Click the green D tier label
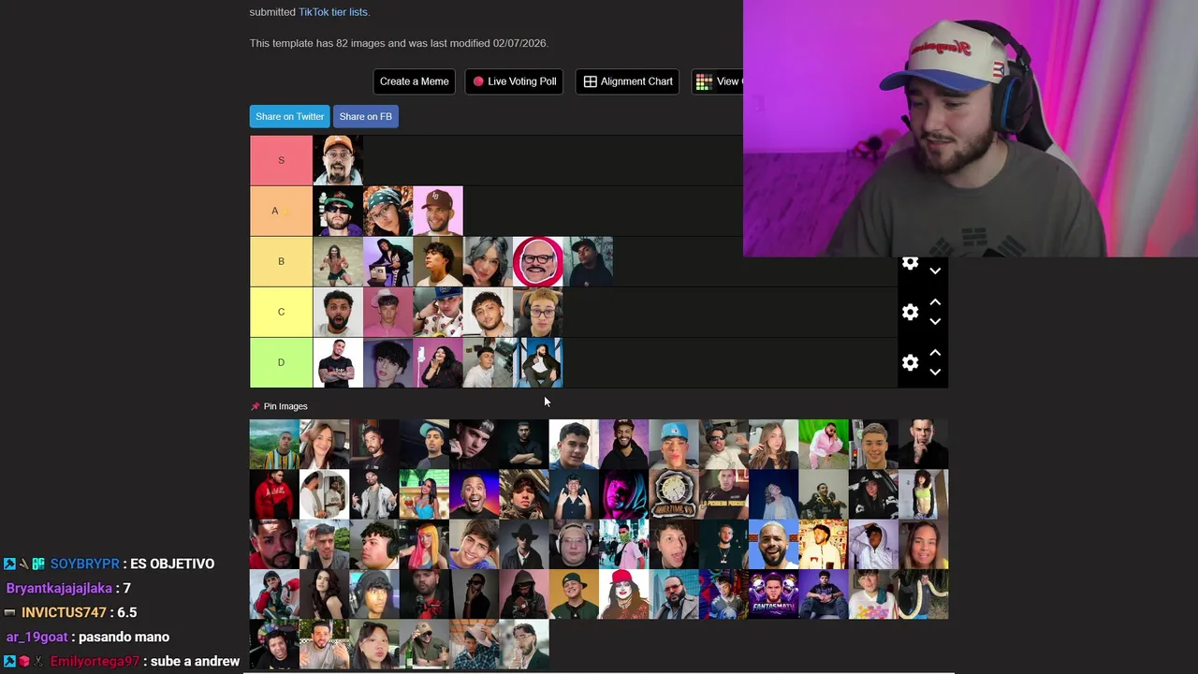The height and width of the screenshot is (674, 1198). pyautogui.click(x=281, y=362)
